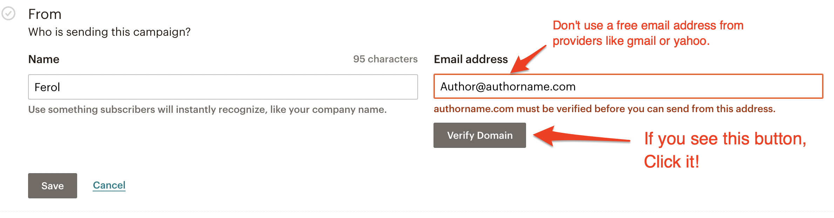This screenshot has width=834, height=218.
Task: Click the 'providers like gmail or yahoo' line
Action: point(631,41)
